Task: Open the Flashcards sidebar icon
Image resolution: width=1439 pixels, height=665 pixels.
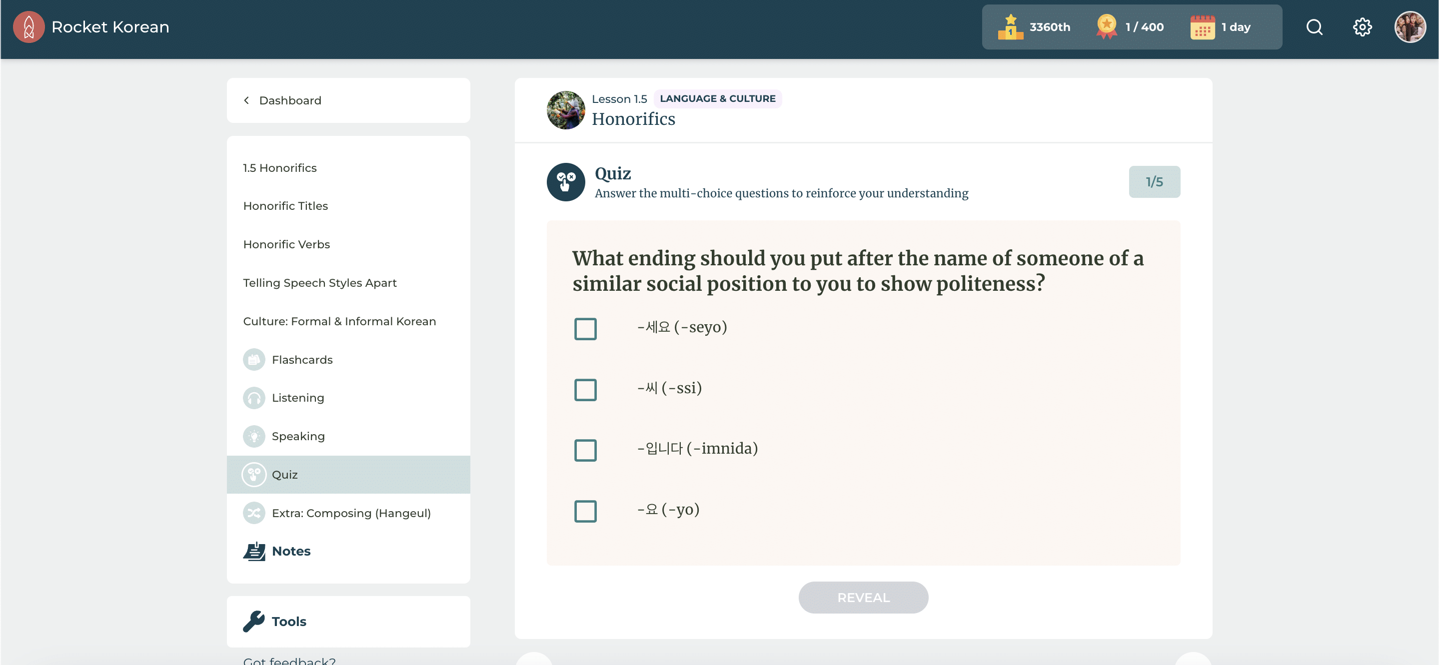Action: pos(253,360)
